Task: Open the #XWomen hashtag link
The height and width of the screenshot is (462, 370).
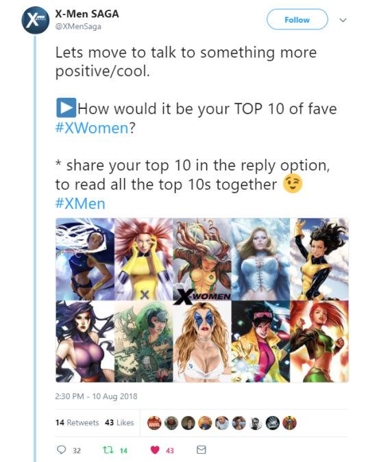Action: (92, 128)
